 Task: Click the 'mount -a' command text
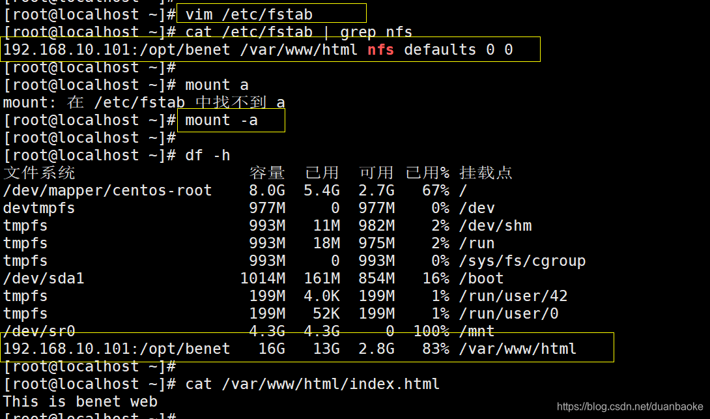[221, 120]
